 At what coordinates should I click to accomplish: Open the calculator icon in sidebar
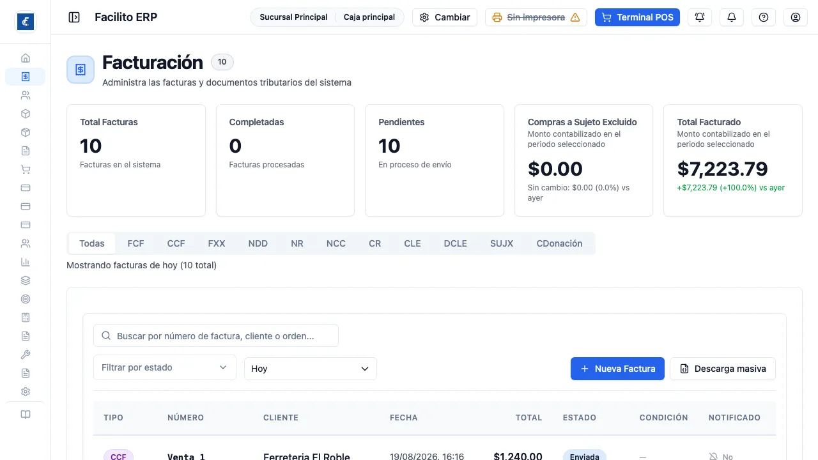click(26, 318)
